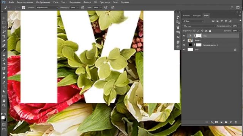Select the Clone Stamp tool

click(4, 55)
